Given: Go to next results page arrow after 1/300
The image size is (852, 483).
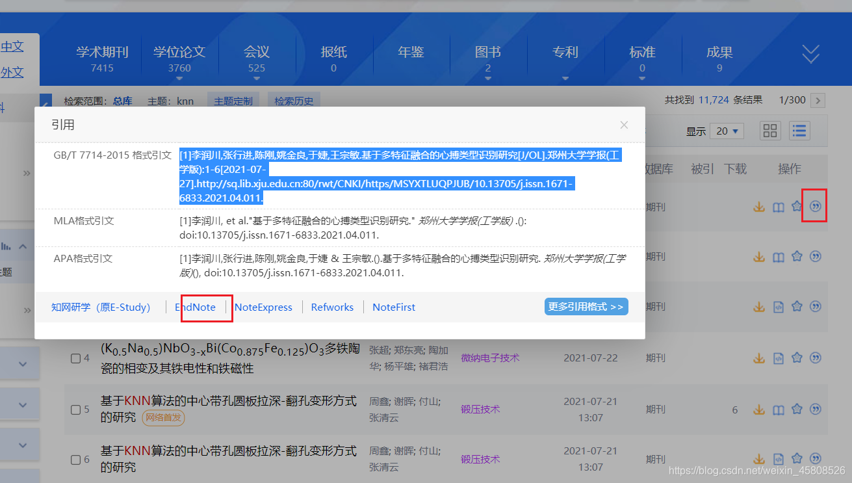Looking at the screenshot, I should tap(819, 100).
